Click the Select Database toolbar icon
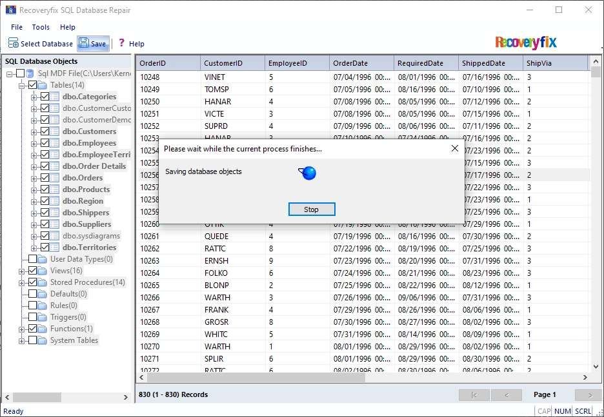 click(x=13, y=43)
